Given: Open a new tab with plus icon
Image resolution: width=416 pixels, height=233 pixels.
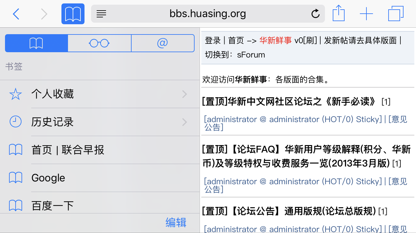Looking at the screenshot, I should coord(366,14).
